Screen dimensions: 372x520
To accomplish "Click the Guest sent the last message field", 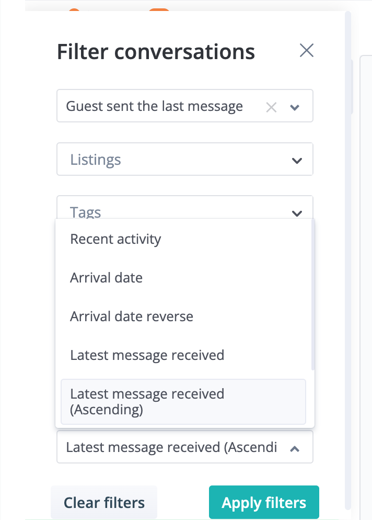I will [x=154, y=106].
